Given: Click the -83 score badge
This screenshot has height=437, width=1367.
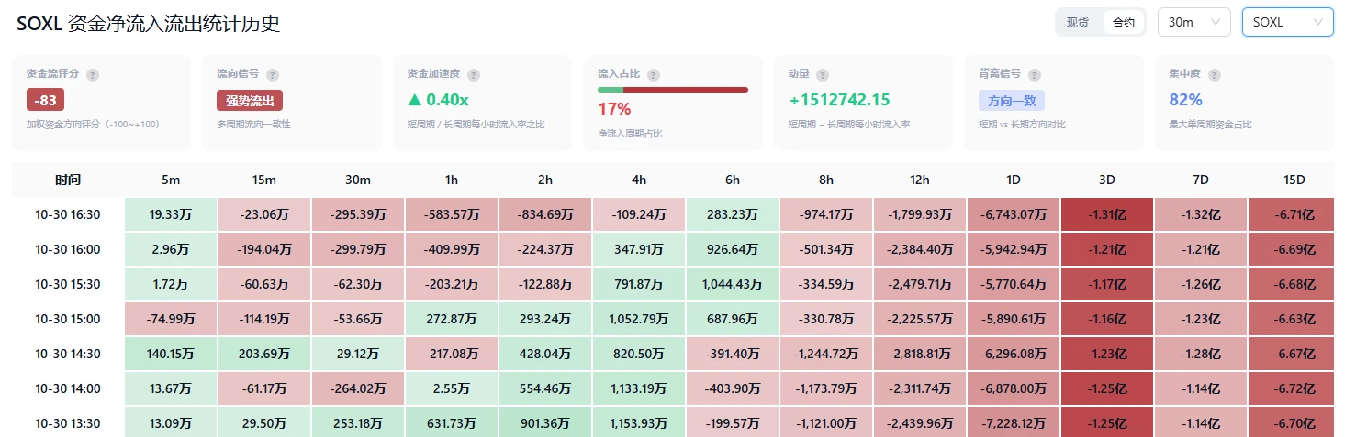Looking at the screenshot, I should (x=45, y=100).
